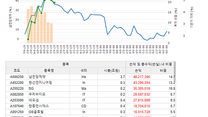Screen dimensions: 208x117
Task: Click weight value 10.8
Action: click(172, 88)
